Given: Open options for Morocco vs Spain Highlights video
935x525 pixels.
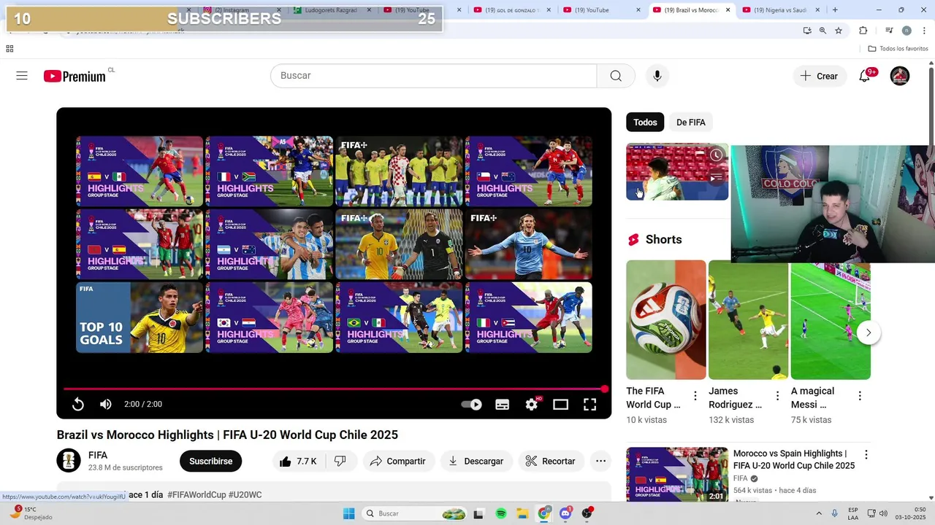Looking at the screenshot, I should tap(866, 454).
